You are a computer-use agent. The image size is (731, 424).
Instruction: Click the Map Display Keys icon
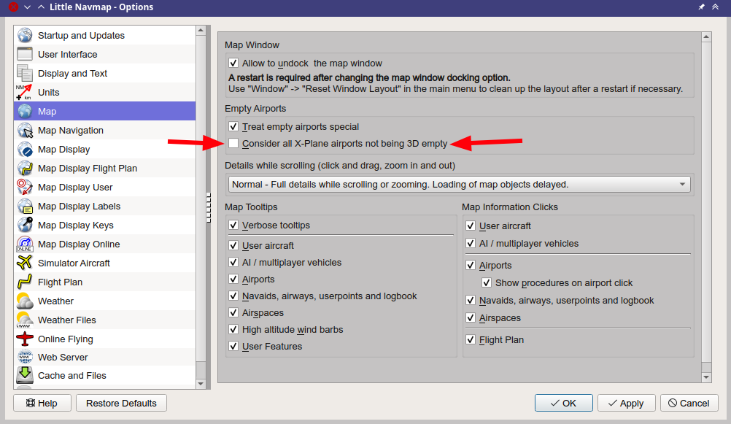pyautogui.click(x=25, y=225)
